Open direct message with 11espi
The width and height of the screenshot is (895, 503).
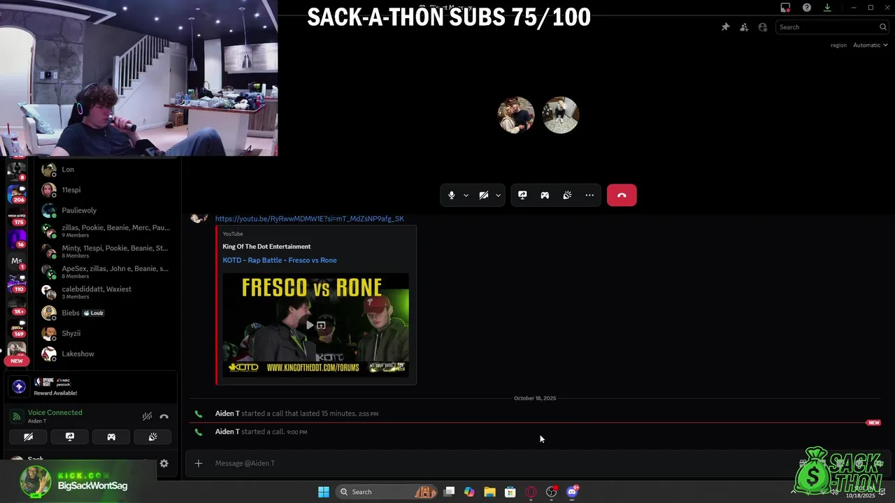(108, 190)
